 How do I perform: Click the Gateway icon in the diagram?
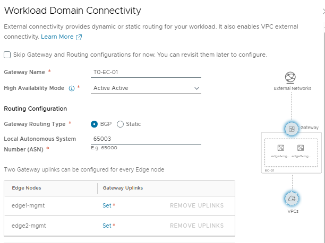coord(291,128)
